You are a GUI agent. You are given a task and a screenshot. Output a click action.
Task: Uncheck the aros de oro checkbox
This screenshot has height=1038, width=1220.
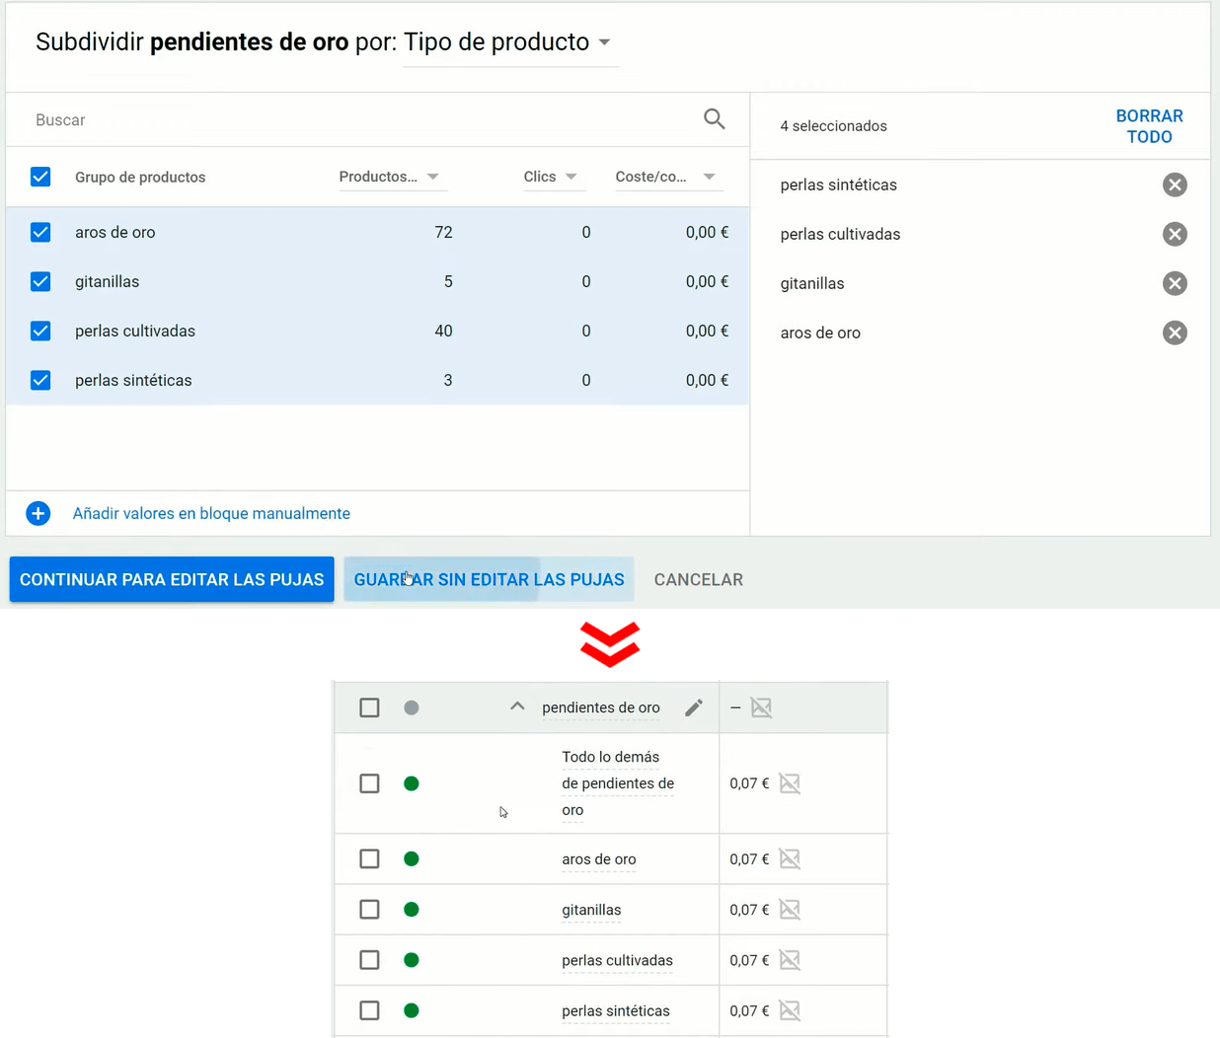pyautogui.click(x=40, y=233)
